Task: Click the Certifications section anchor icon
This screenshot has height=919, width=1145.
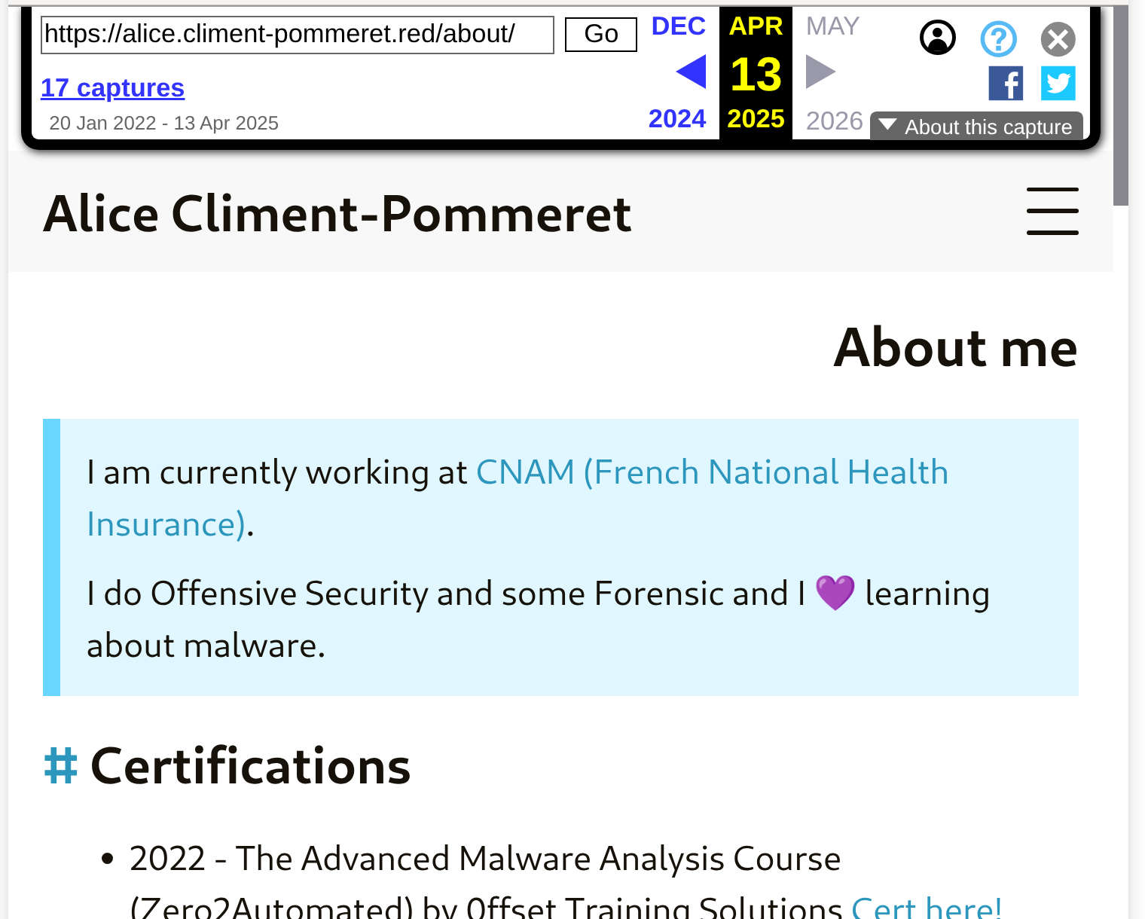Action: pos(60,766)
